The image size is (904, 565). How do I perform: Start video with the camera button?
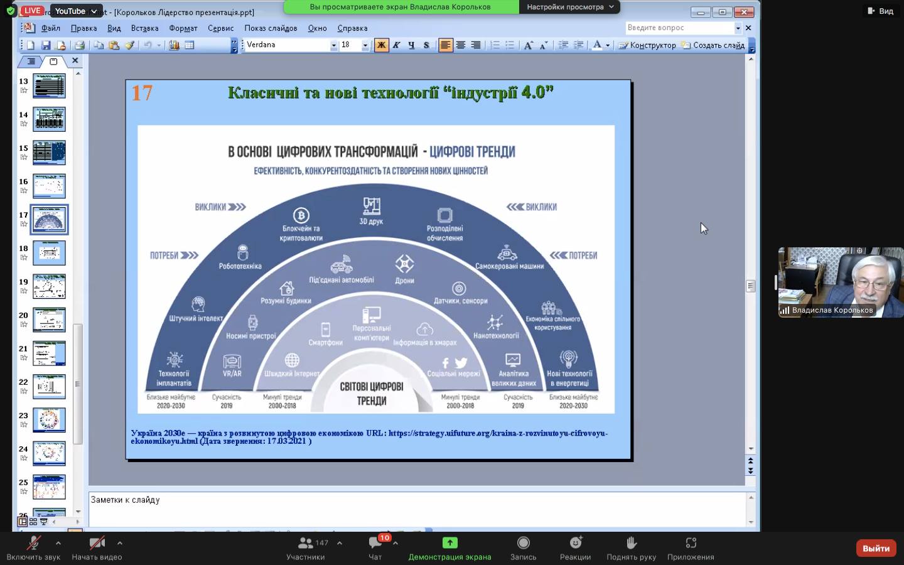click(x=97, y=544)
